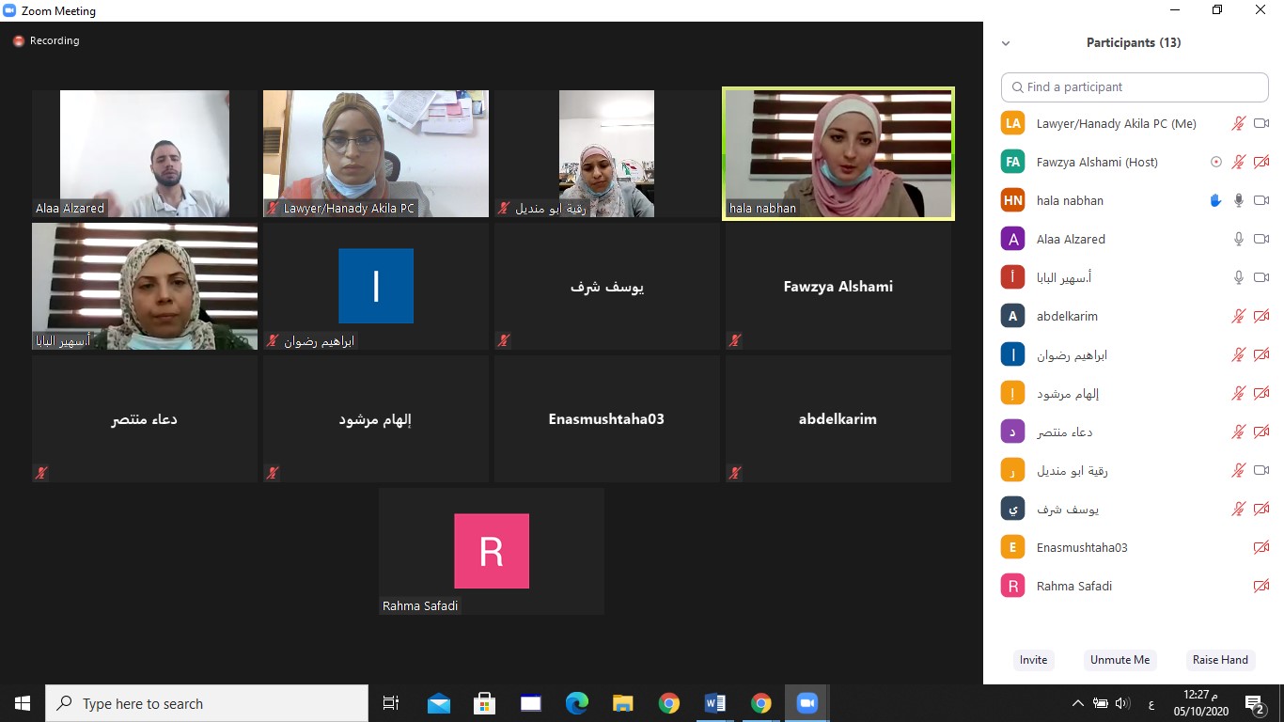Click the red Recording indicator
The height and width of the screenshot is (722, 1284).
point(18,41)
